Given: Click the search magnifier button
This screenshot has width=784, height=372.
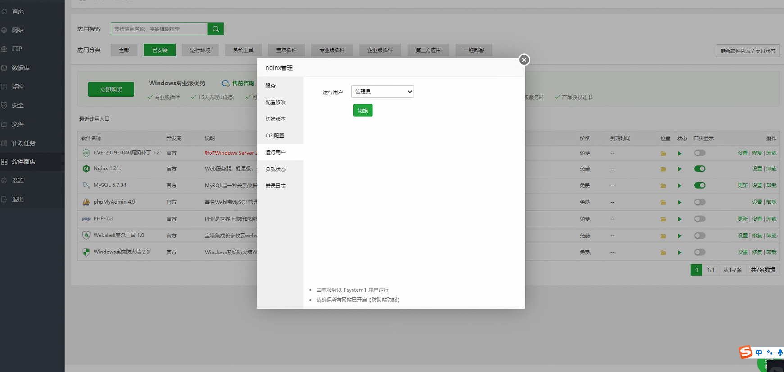Looking at the screenshot, I should pos(216,29).
